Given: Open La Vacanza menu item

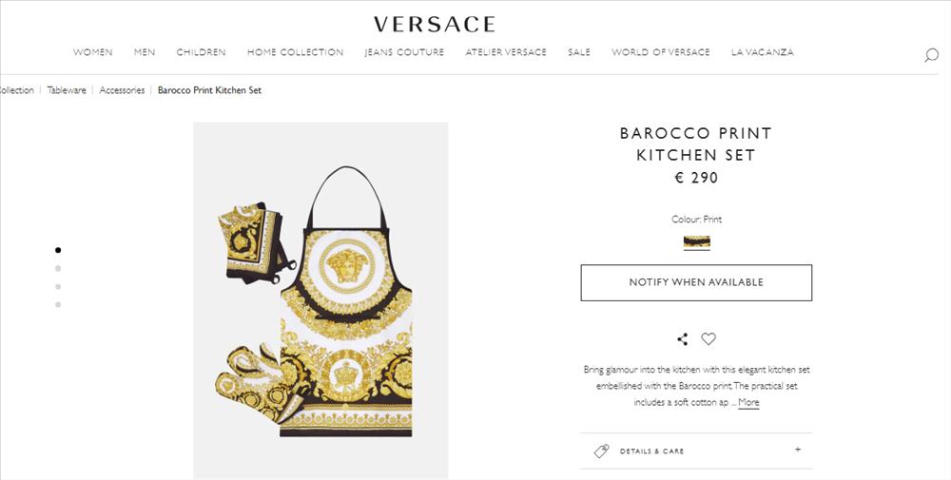Looking at the screenshot, I should click(763, 52).
